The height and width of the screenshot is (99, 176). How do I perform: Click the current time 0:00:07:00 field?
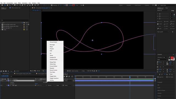pos(5,76)
